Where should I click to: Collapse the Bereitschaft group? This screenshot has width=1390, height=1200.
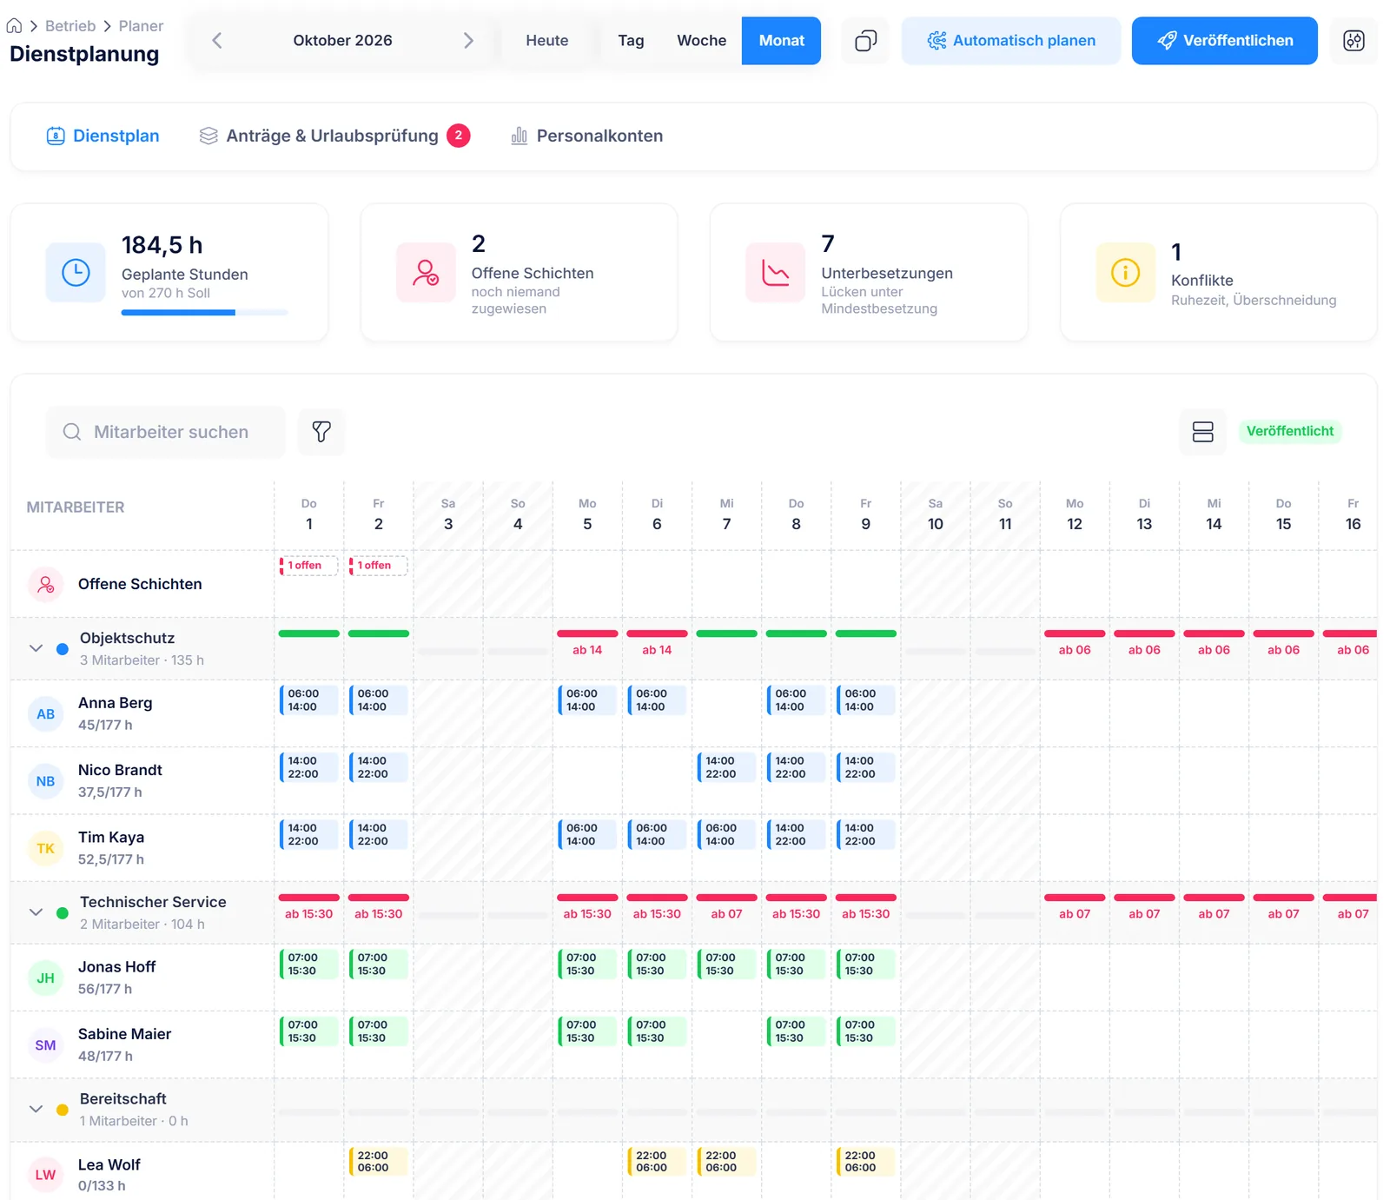coord(36,1109)
